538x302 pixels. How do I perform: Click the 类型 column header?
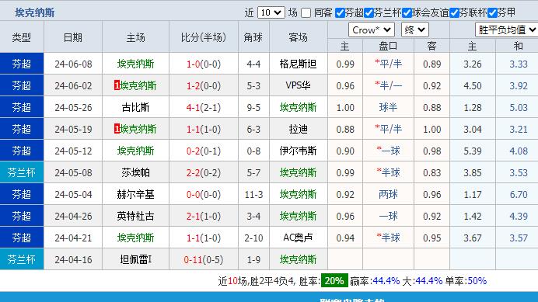coord(22,37)
